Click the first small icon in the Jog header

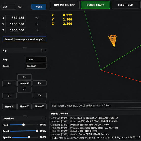coord(42,50)
